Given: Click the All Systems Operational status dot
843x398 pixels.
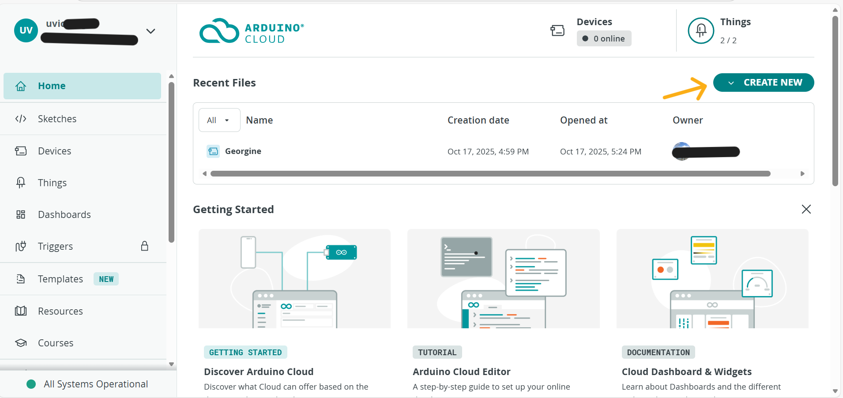Looking at the screenshot, I should (x=30, y=384).
